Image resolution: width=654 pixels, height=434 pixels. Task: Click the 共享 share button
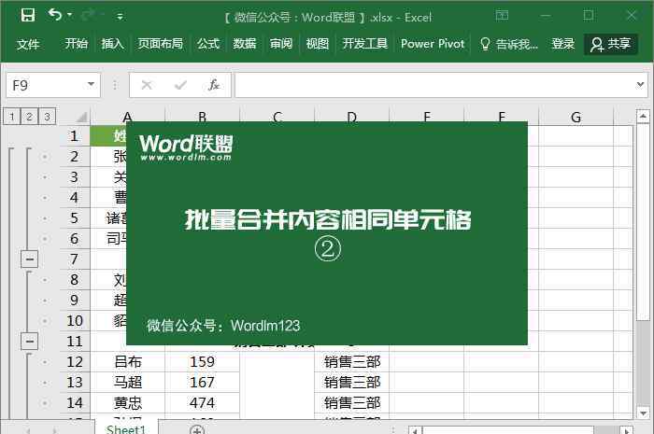point(610,44)
